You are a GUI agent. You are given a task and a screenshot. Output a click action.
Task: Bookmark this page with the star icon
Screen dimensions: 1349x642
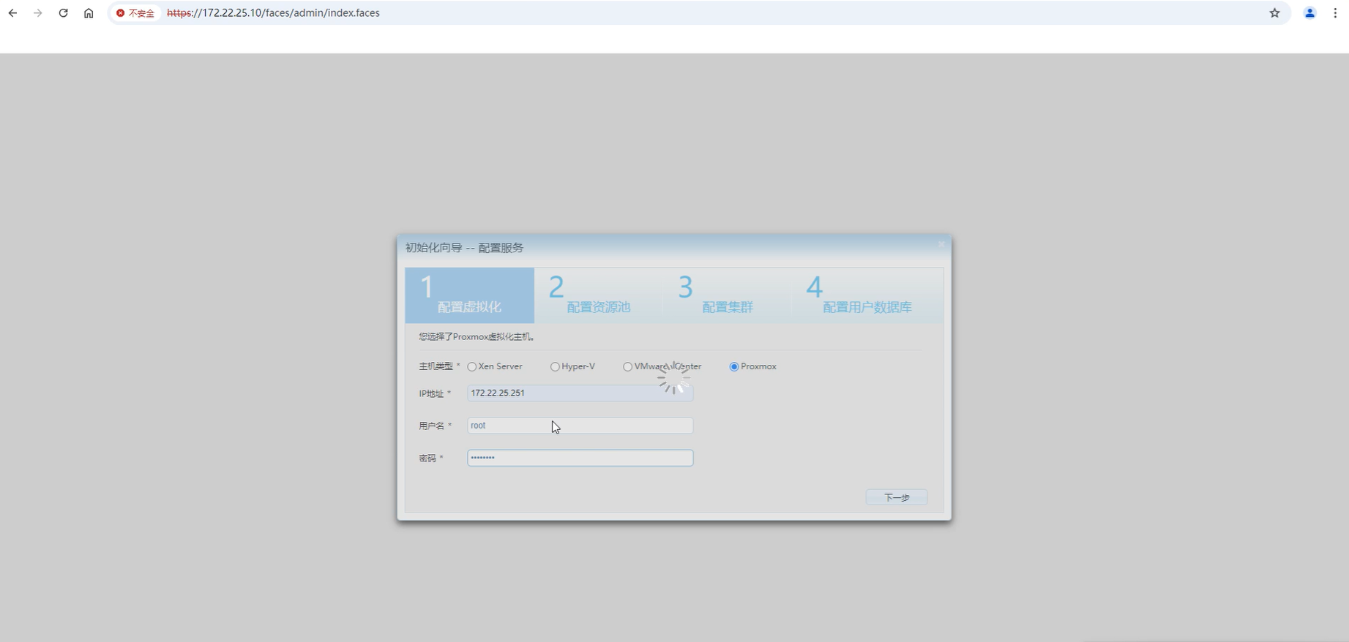coord(1274,13)
